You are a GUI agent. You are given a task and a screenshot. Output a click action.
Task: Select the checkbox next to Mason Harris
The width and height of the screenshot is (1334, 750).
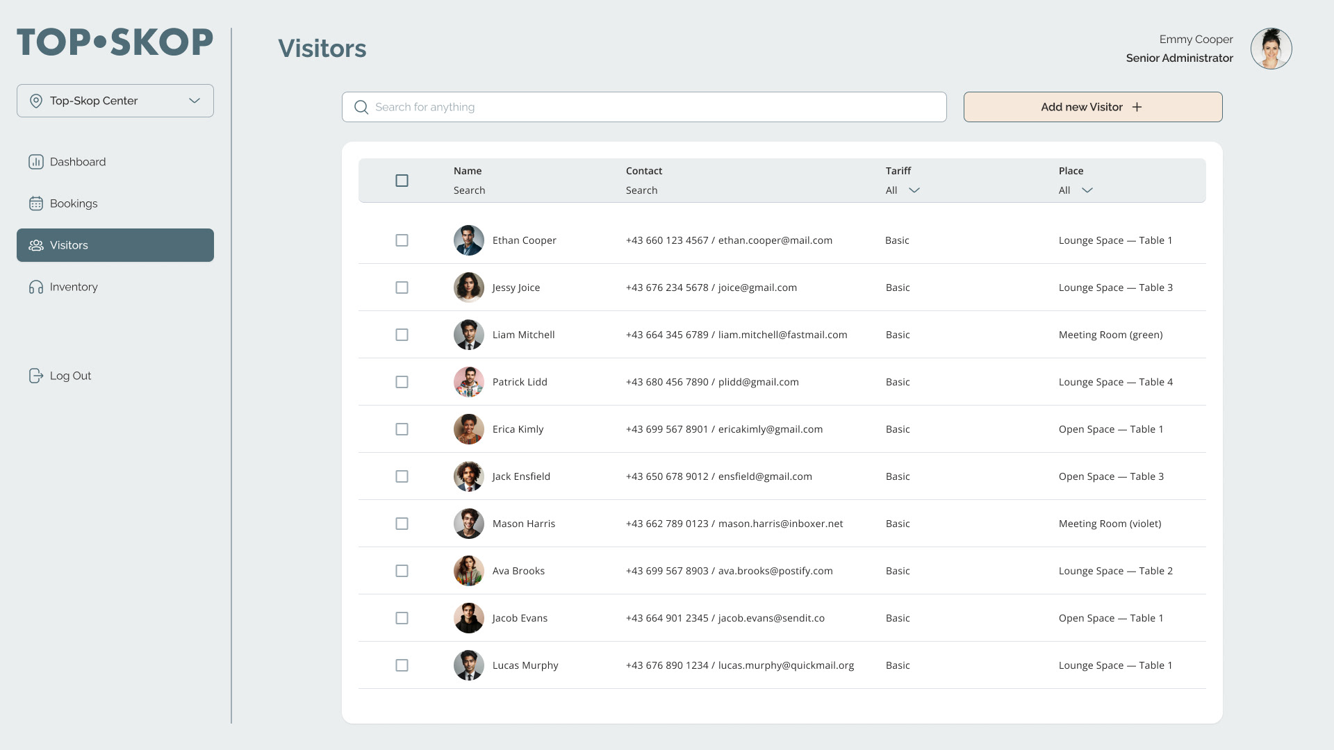tap(402, 524)
